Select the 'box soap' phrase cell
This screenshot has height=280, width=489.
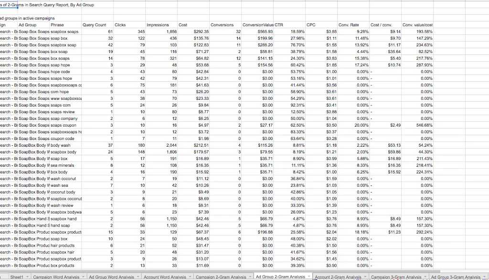(x=65, y=52)
